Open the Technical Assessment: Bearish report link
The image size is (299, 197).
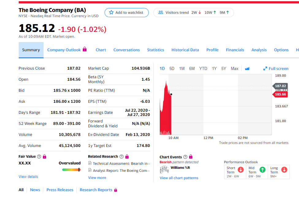pyautogui.click(x=121, y=164)
